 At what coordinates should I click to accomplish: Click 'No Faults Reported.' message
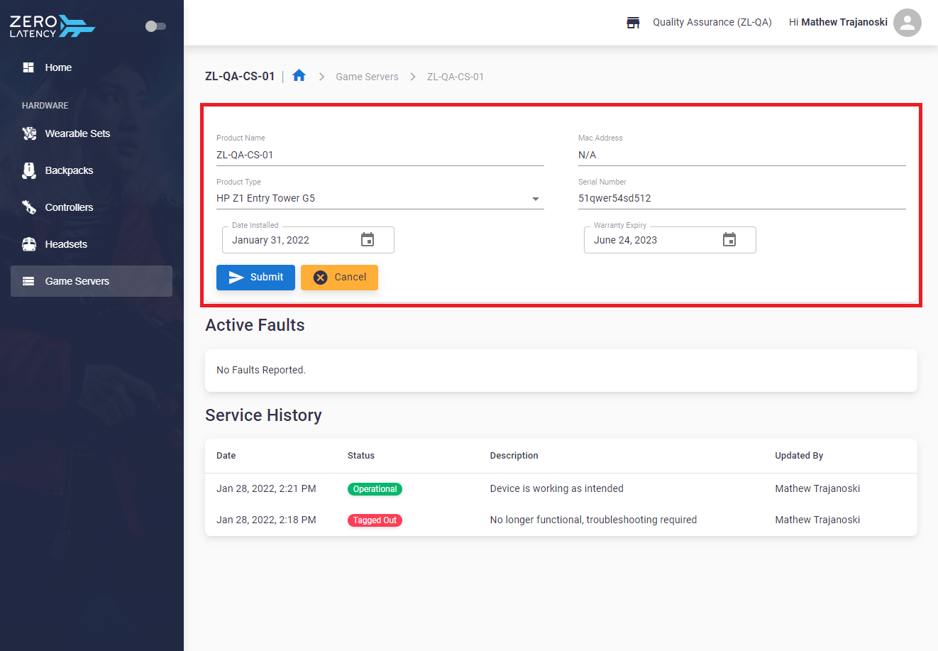[x=261, y=370]
